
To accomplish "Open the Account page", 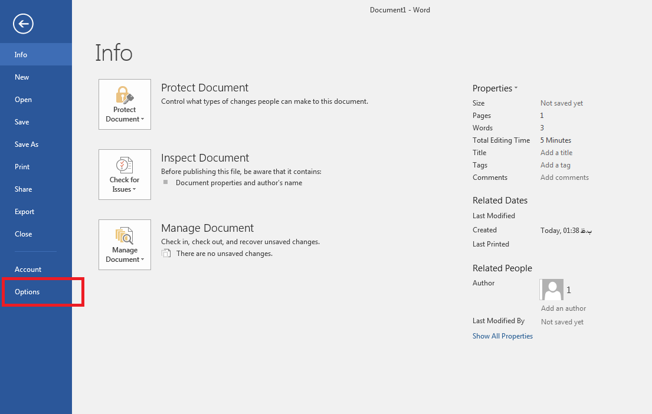I will coord(36,270).
